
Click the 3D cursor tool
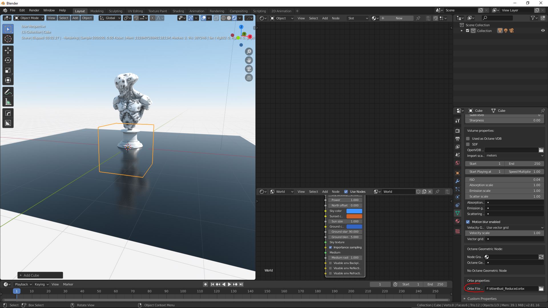tap(8, 39)
